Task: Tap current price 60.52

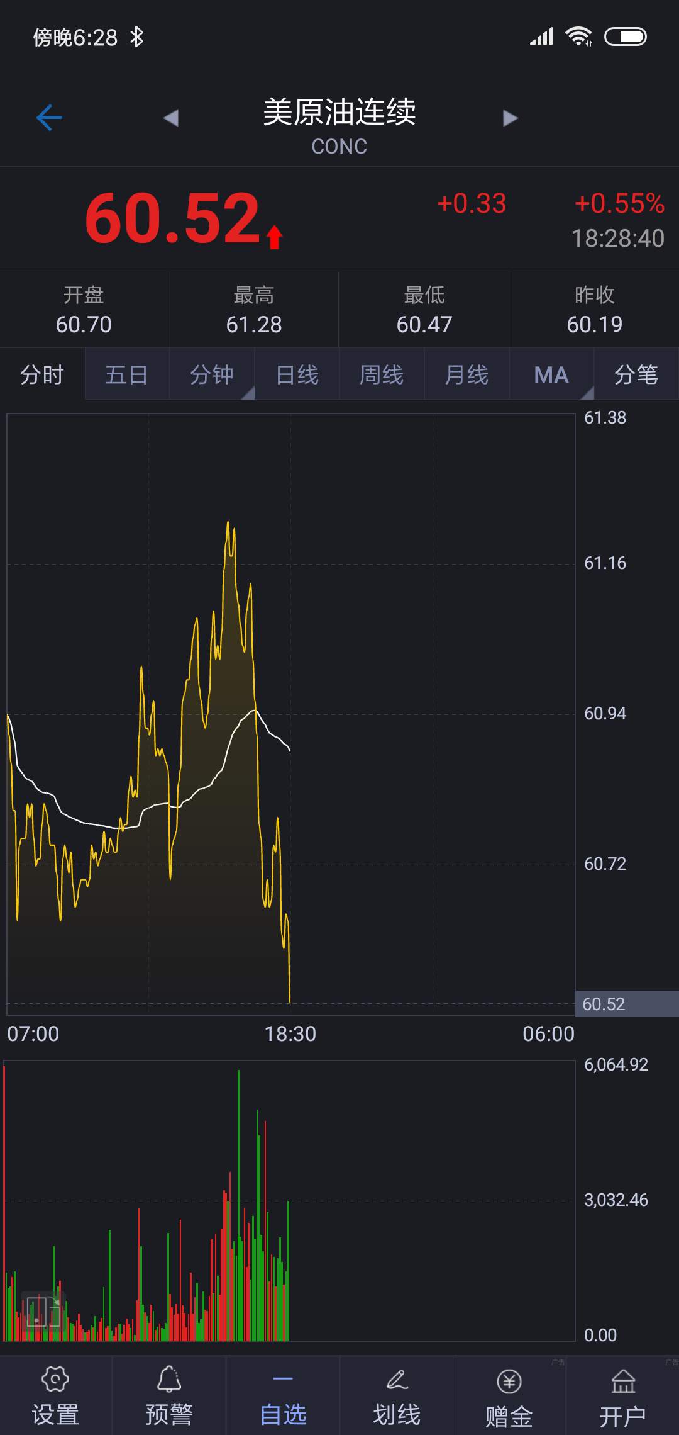Action: [x=173, y=218]
